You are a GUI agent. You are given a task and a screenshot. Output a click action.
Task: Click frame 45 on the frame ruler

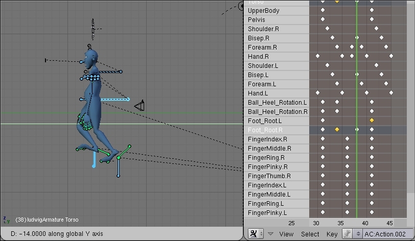pyautogui.click(x=389, y=223)
